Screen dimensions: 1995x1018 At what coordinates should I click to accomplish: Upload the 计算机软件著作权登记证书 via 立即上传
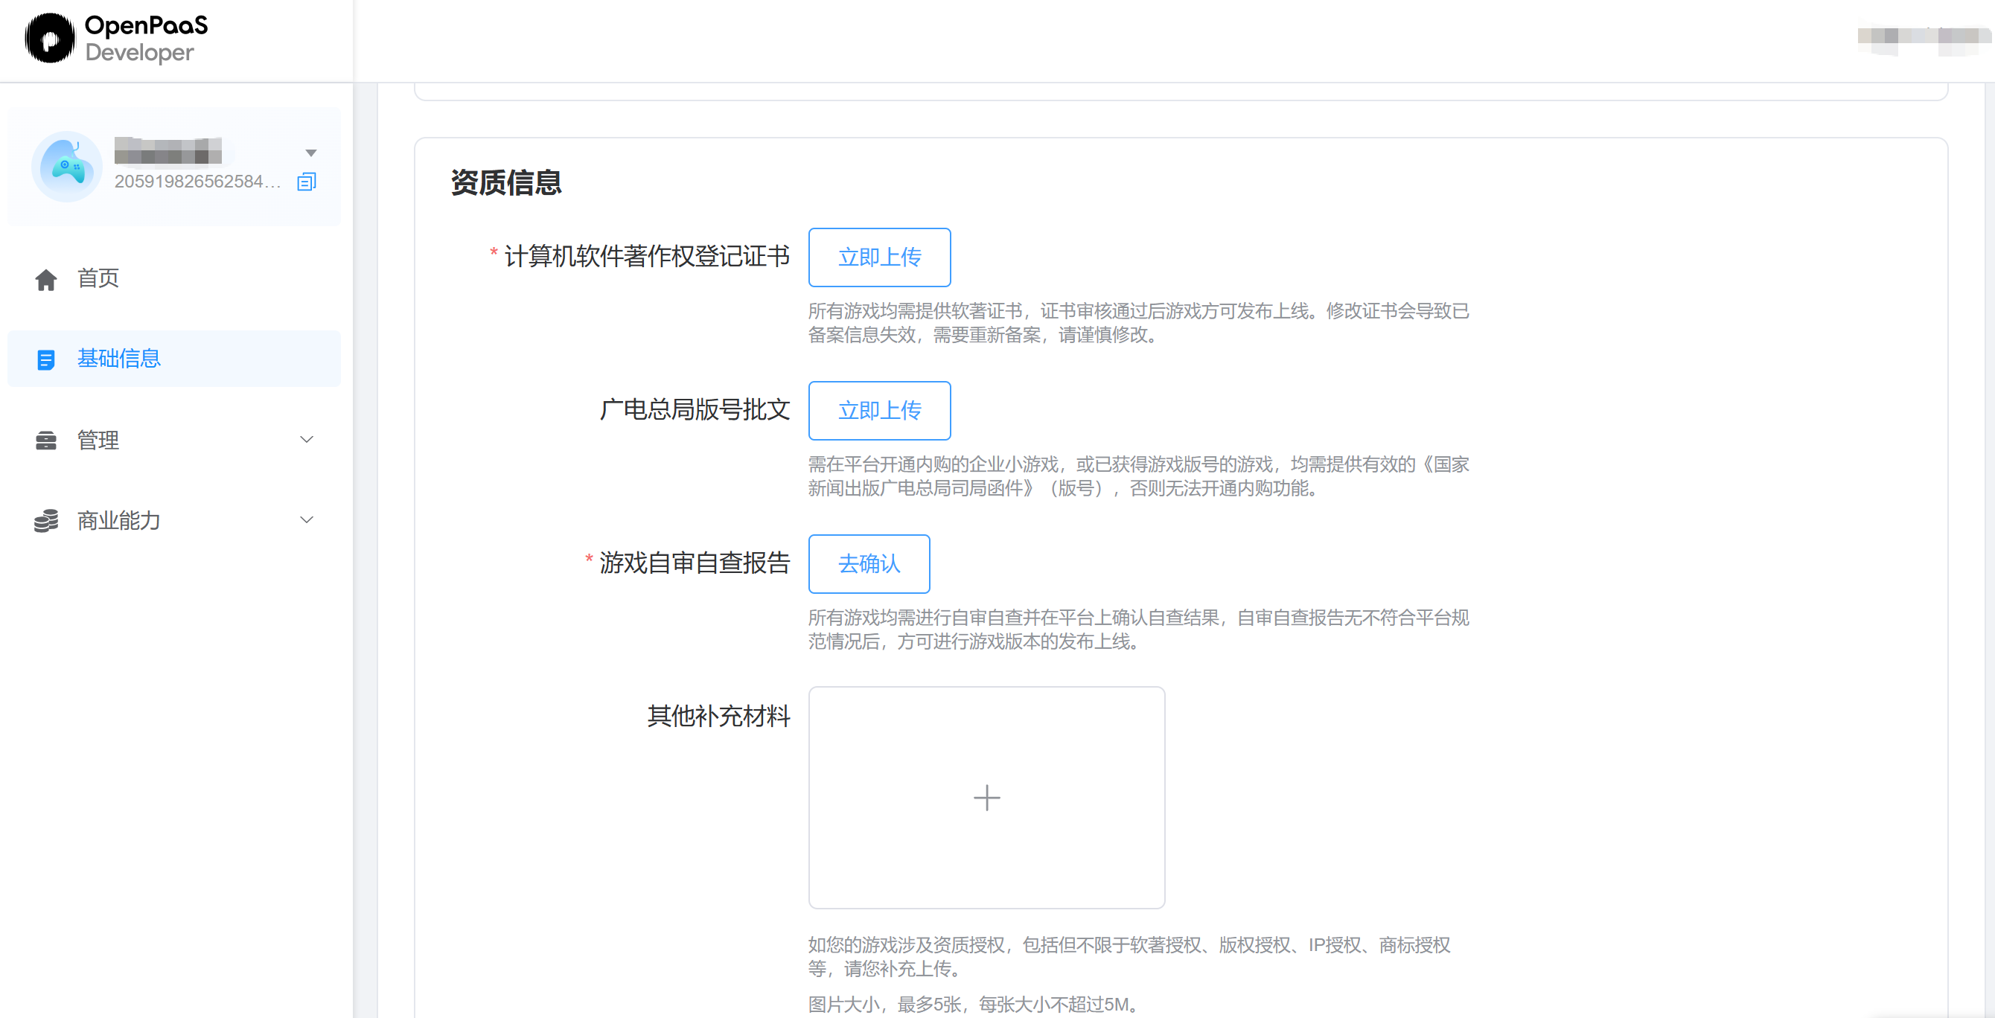879,257
